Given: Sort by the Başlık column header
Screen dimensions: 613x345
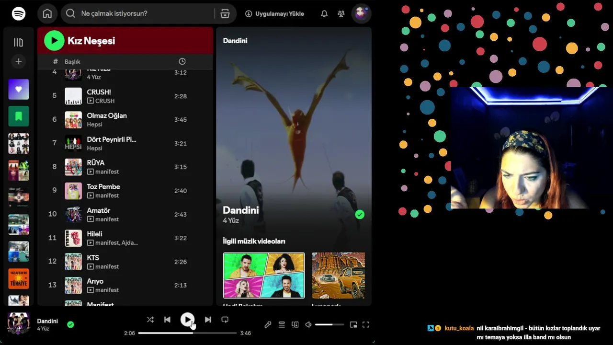Looking at the screenshot, I should coord(72,62).
